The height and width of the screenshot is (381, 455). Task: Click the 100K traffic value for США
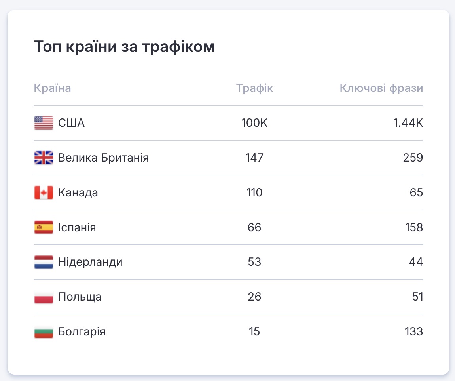pos(254,123)
